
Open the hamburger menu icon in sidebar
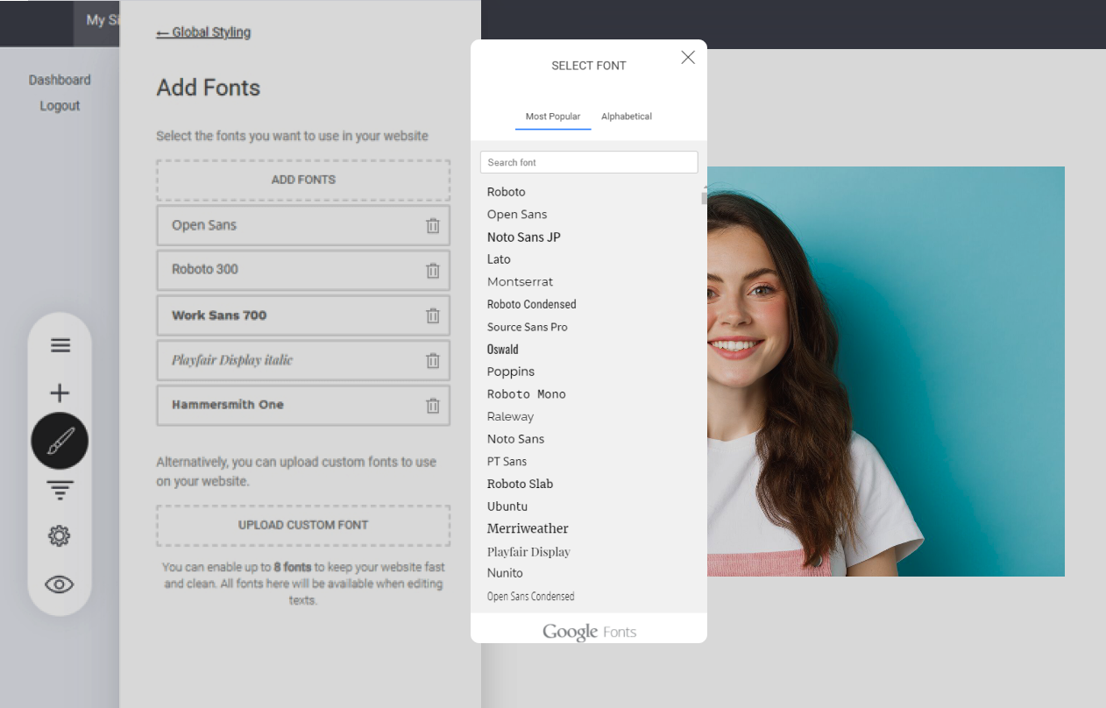pyautogui.click(x=60, y=345)
